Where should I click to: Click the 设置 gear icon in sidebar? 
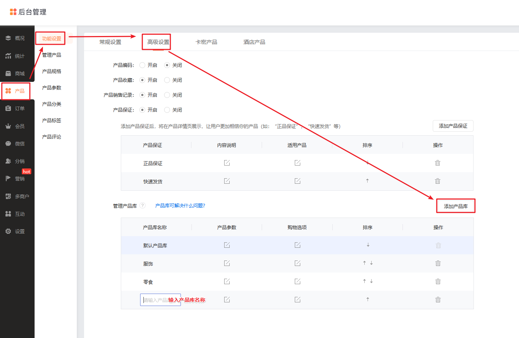(x=16, y=231)
